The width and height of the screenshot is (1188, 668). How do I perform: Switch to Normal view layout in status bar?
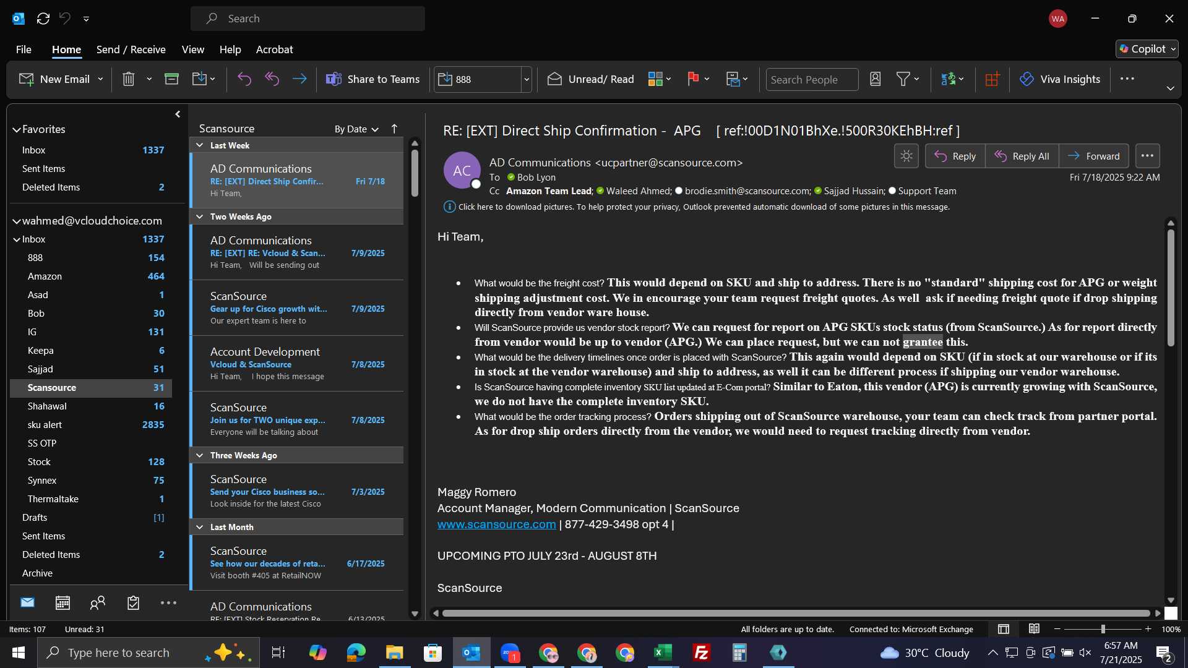pyautogui.click(x=1004, y=629)
